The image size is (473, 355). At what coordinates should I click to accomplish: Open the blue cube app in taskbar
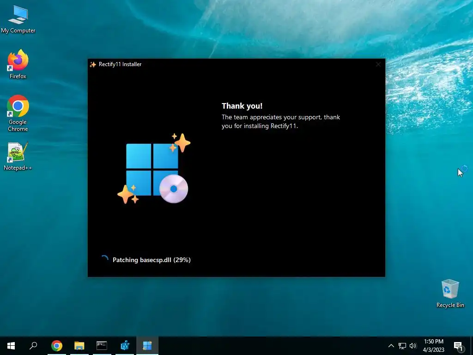coord(125,346)
